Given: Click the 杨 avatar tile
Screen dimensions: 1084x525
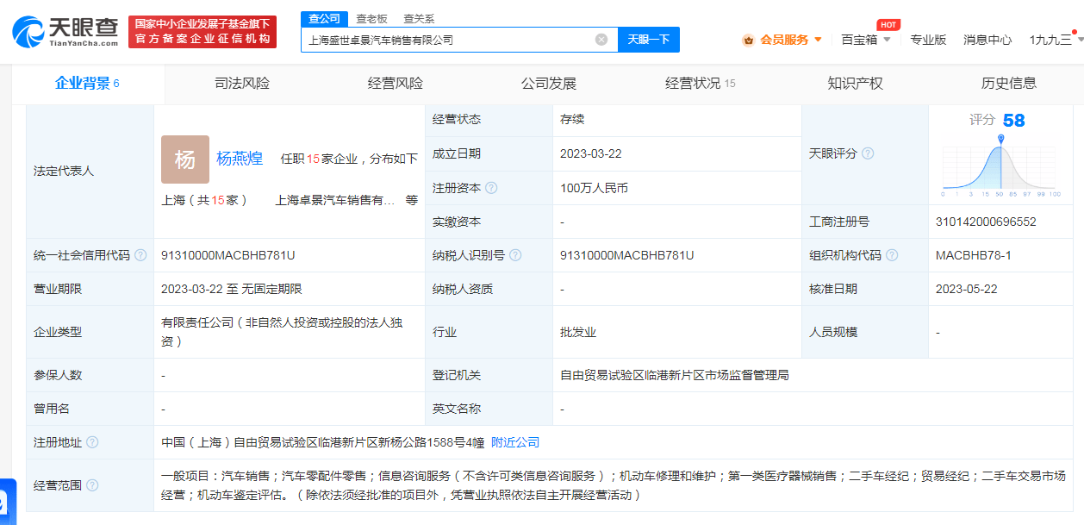Looking at the screenshot, I should 185,159.
